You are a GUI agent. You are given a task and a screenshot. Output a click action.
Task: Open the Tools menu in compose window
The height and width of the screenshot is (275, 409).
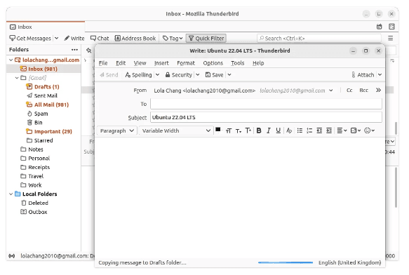237,63
